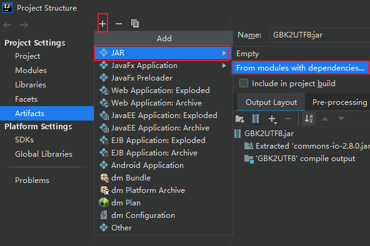Click the GBK2UTF8.jar archive icon
370x246 pixels.
[237, 134]
